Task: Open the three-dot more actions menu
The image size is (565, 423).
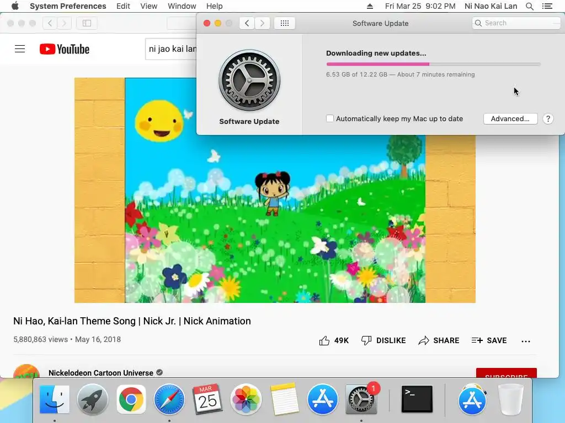Action: (526, 341)
